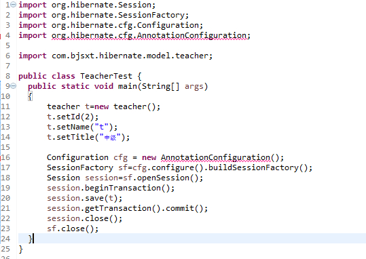This screenshot has height=259, width=366.
Task: Click the highlighted closing brace on line 24
Action: point(31,239)
